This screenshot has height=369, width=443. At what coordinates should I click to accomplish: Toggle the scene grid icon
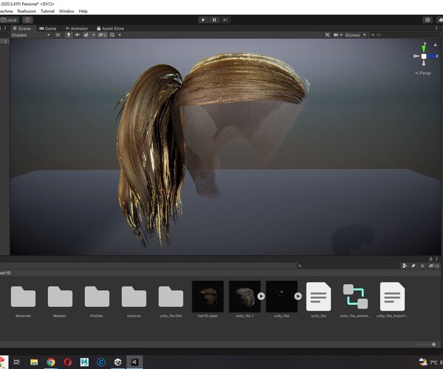point(112,35)
